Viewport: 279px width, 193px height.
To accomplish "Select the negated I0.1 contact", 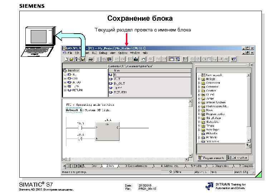I will [80, 139].
